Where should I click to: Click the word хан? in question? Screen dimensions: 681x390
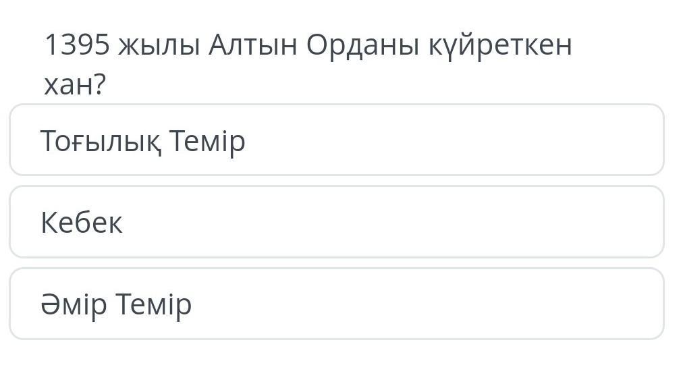click(x=75, y=84)
